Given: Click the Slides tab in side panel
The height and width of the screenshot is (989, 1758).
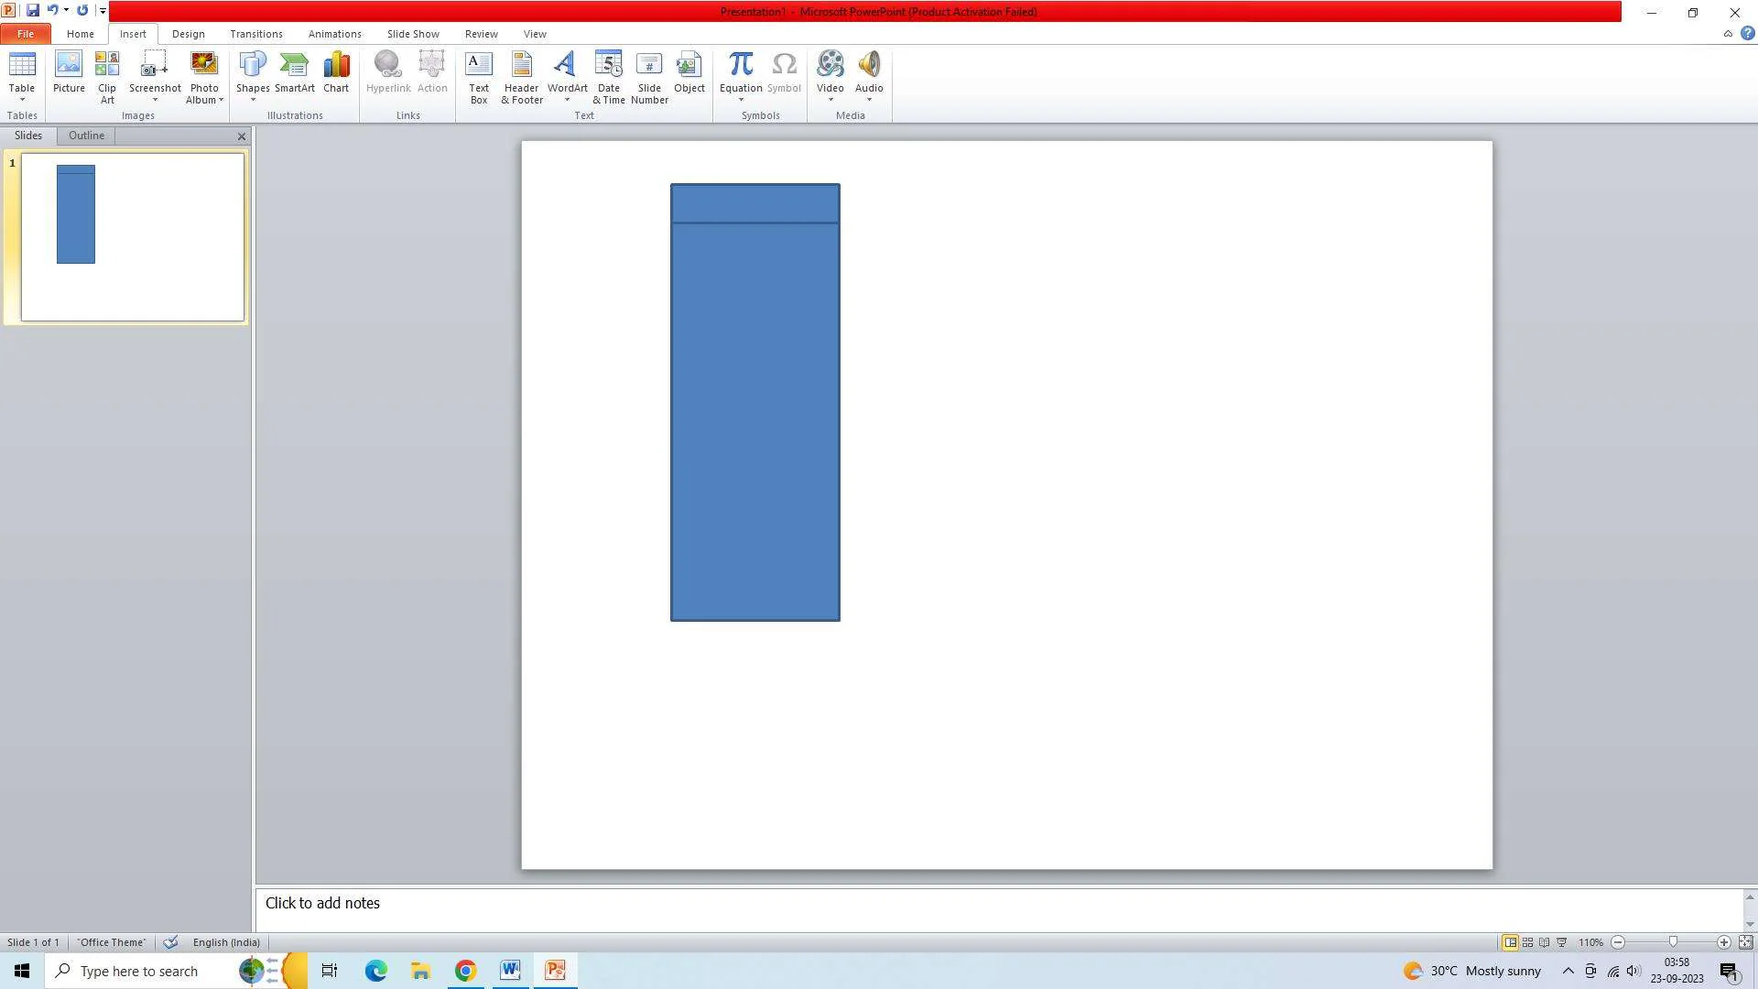Looking at the screenshot, I should point(27,136).
